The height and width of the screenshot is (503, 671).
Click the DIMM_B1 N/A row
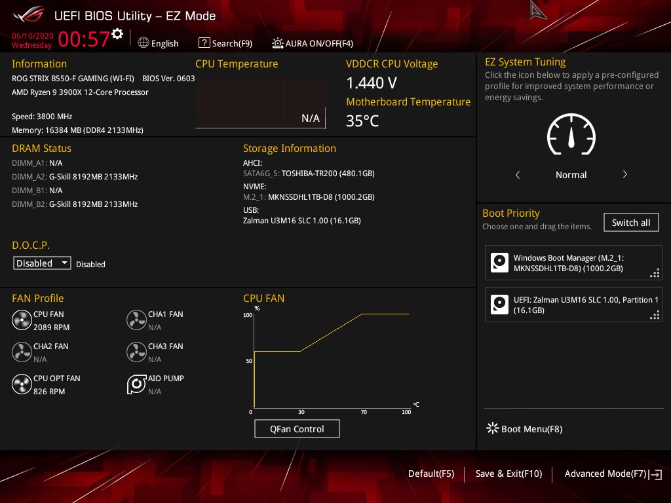[x=37, y=191]
